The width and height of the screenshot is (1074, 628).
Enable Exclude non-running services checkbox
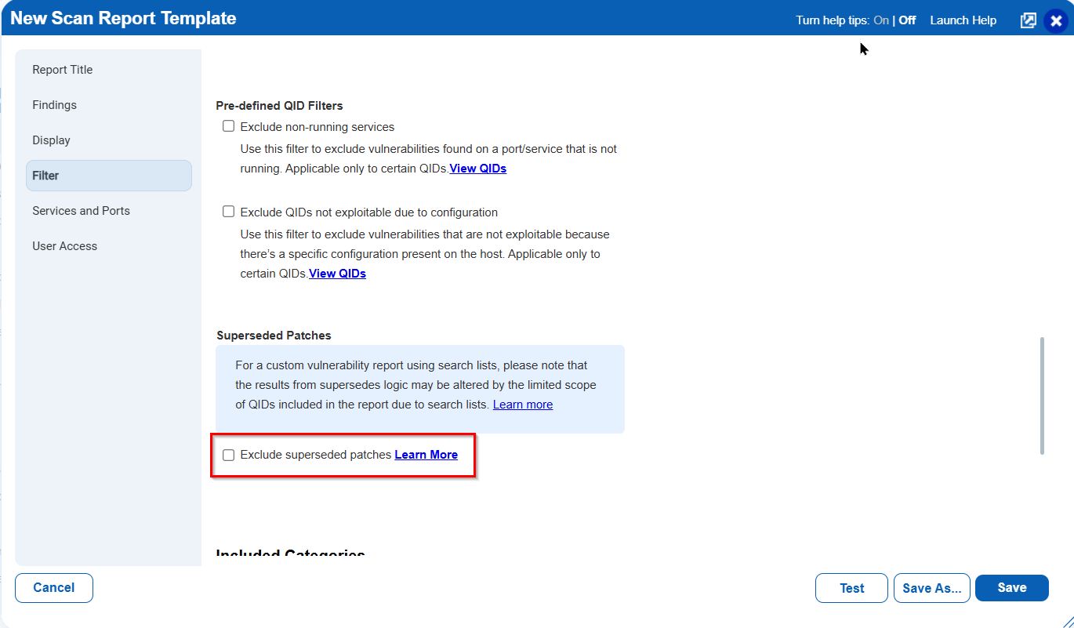pyautogui.click(x=229, y=126)
